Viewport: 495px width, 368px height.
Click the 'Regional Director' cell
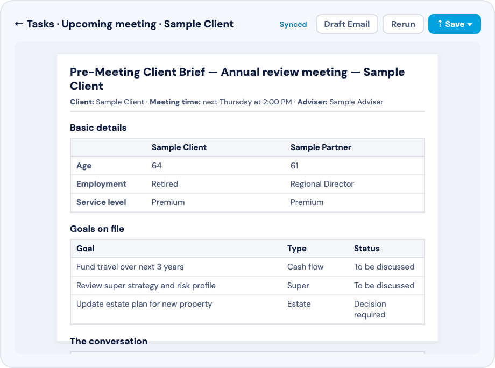322,184
